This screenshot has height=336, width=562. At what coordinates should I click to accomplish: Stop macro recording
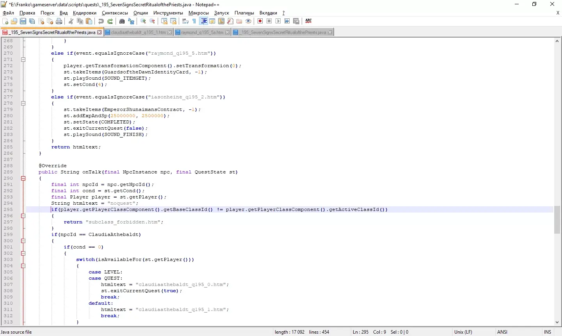pos(269,21)
